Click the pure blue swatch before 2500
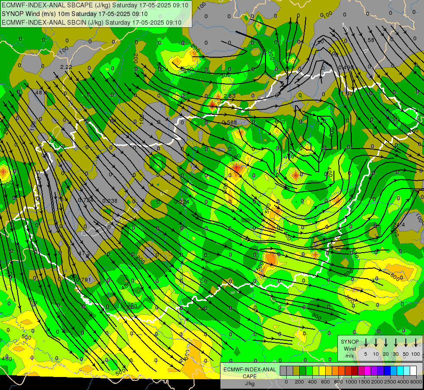This screenshot has width=424, height=390. [387, 370]
